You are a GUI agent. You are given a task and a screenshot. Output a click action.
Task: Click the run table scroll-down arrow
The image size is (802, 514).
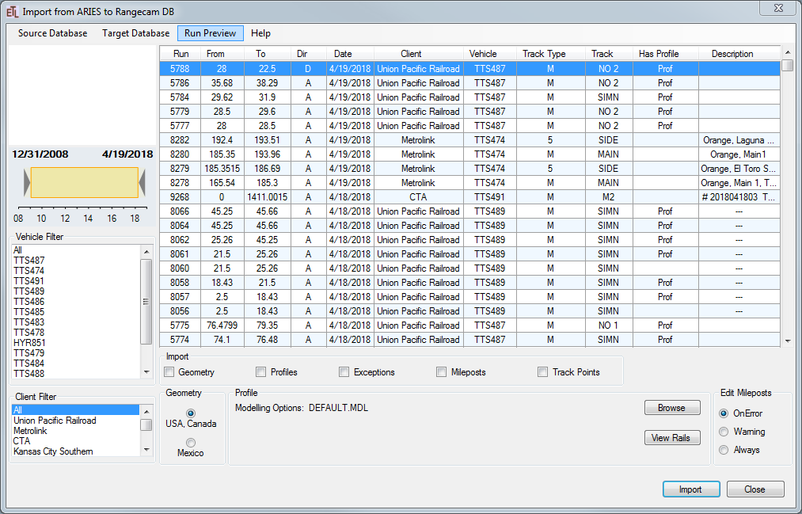pyautogui.click(x=787, y=341)
